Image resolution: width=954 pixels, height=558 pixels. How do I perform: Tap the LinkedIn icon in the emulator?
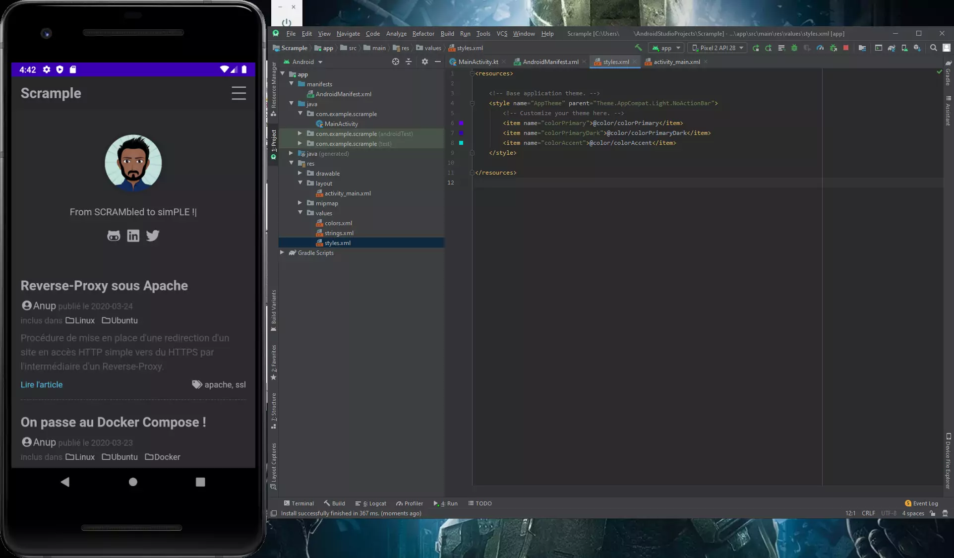133,236
